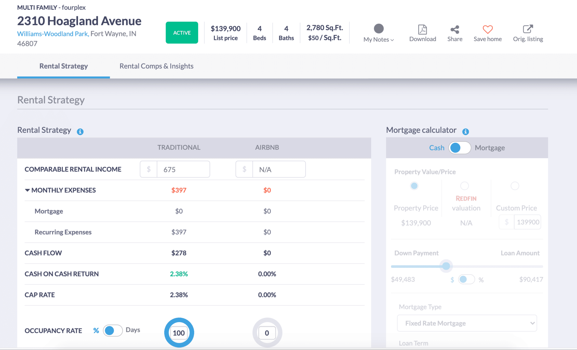This screenshot has height=350, width=577.
Task: Click info icon beside Mortgage calculator
Action: coord(465,131)
